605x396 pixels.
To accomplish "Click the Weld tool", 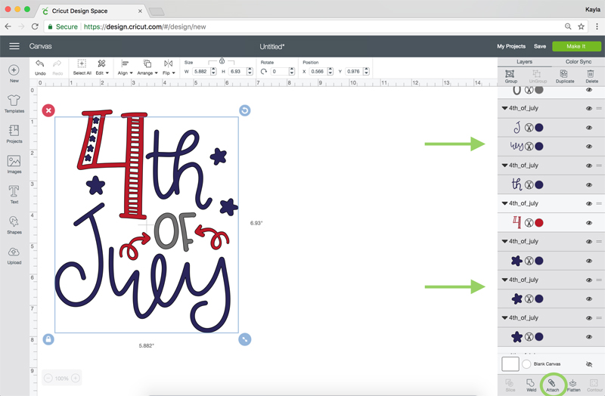I will [x=531, y=385].
